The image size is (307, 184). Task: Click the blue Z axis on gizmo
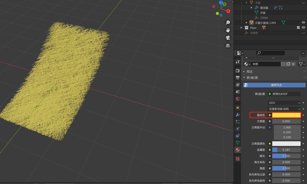pos(221,3)
